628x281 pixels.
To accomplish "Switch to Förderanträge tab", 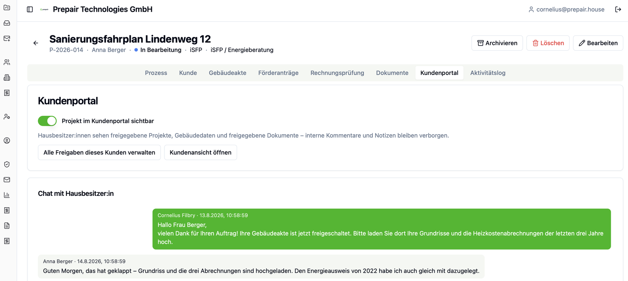I will pos(278,73).
